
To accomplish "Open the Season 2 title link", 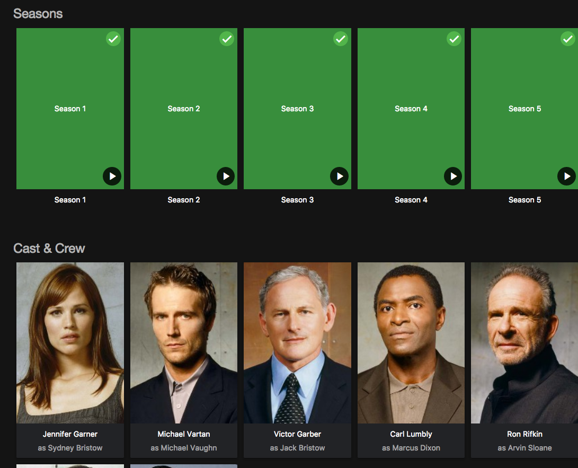I will [x=184, y=200].
